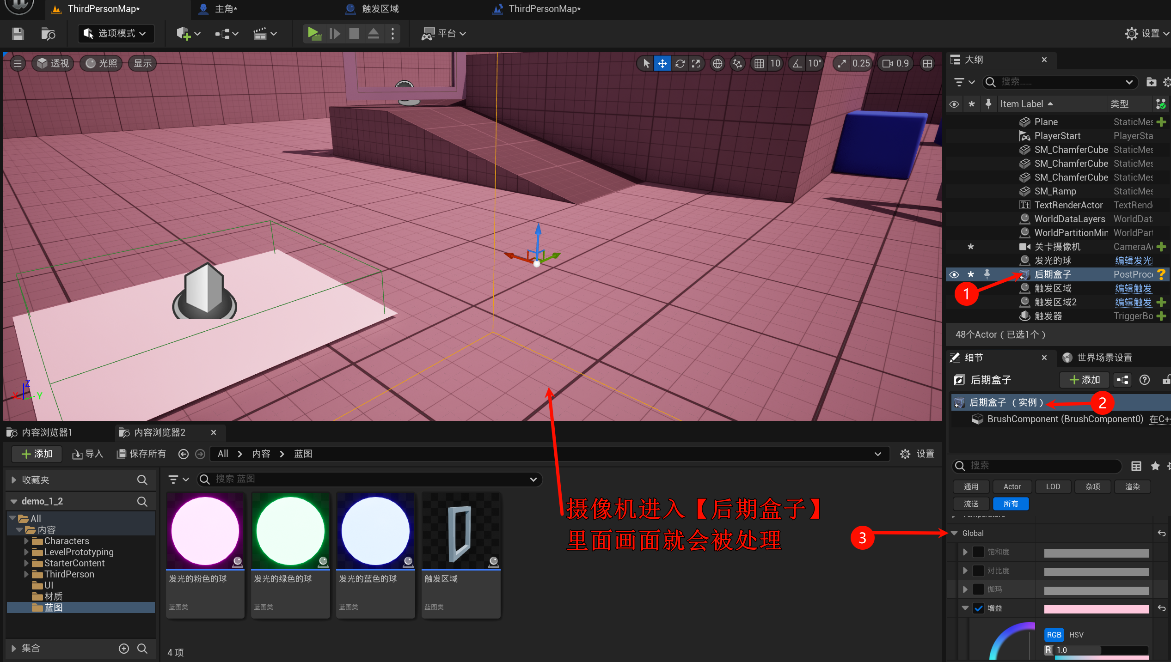This screenshot has height=662, width=1171.
Task: Click the save level disk icon
Action: coord(18,33)
